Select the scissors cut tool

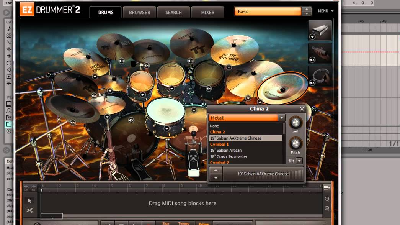tap(30, 210)
